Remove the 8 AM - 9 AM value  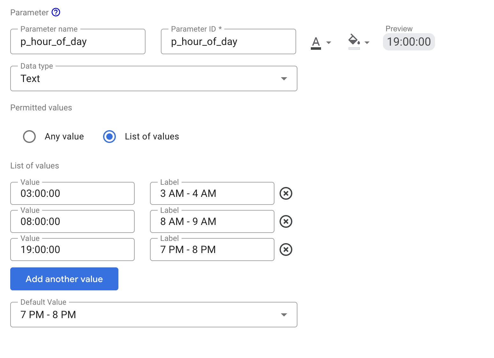point(286,221)
